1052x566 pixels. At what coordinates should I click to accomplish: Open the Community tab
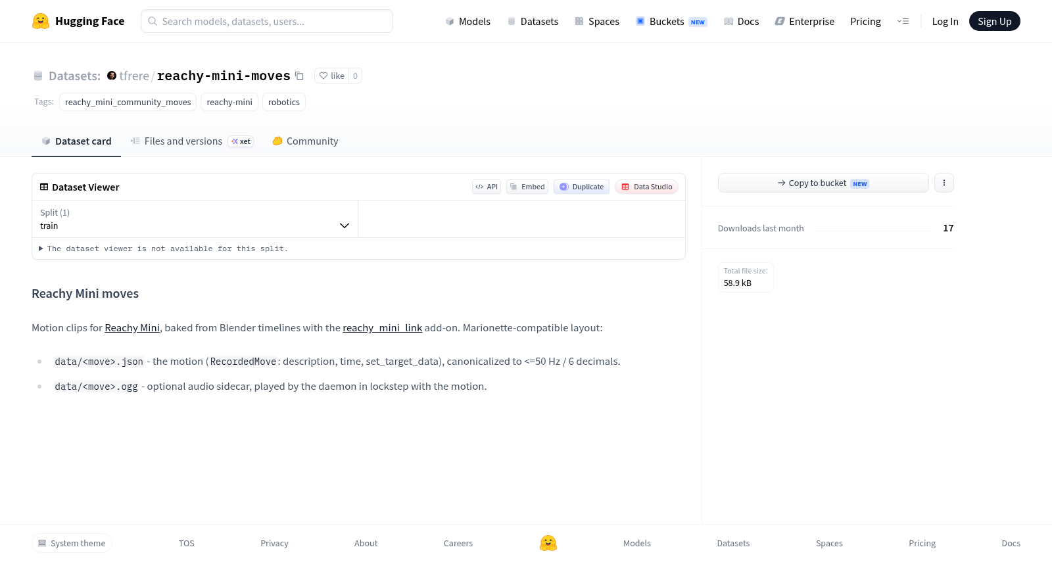pyautogui.click(x=305, y=141)
